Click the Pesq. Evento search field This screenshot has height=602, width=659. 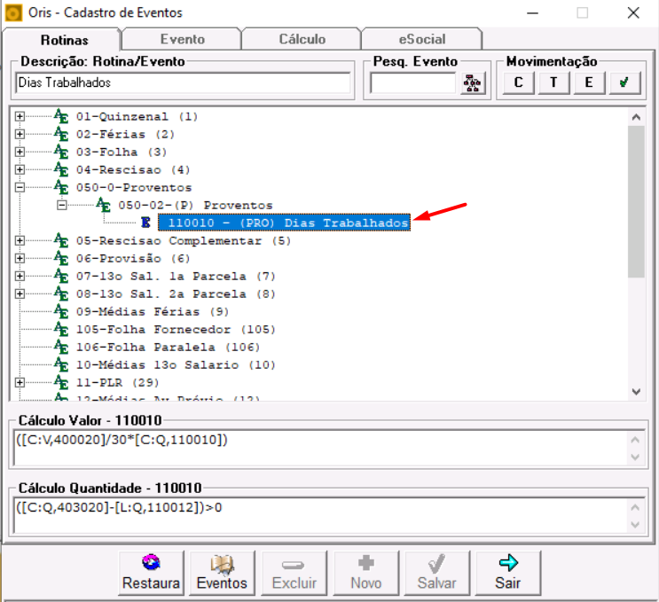point(412,82)
